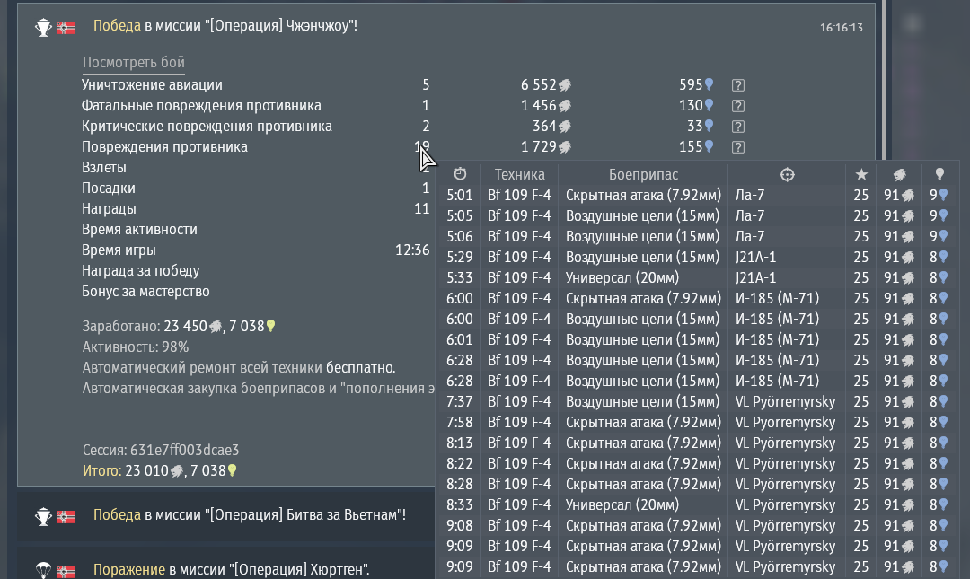The height and width of the screenshot is (579, 970).
Task: Open the question mark beside Критические повреждения противника
Action: pyautogui.click(x=738, y=127)
